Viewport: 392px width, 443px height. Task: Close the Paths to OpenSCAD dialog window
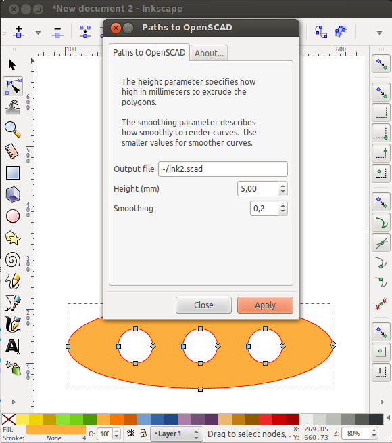point(116,28)
